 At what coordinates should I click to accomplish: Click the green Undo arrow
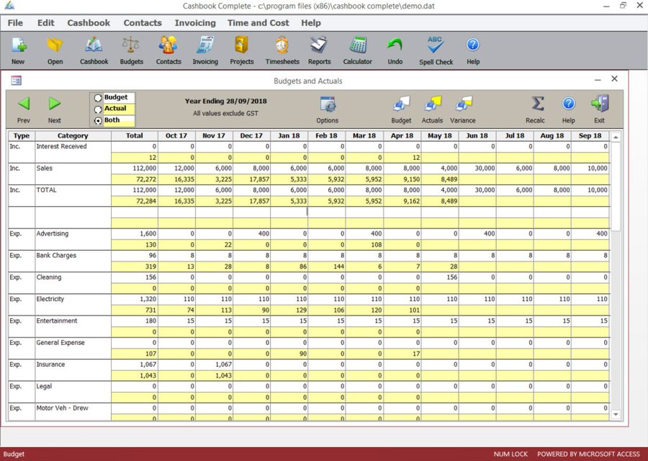point(395,45)
